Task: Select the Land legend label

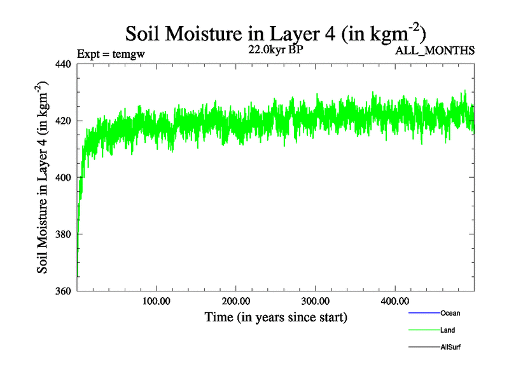Action: pyautogui.click(x=447, y=330)
